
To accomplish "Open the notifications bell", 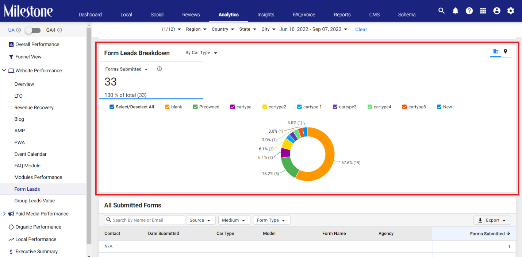I will [455, 11].
